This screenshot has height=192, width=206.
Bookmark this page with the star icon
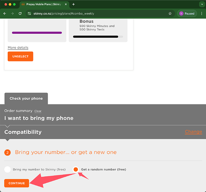click(170, 13)
